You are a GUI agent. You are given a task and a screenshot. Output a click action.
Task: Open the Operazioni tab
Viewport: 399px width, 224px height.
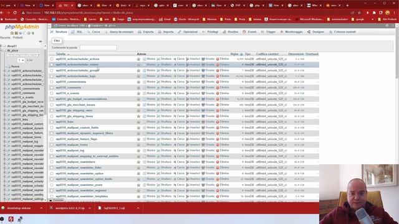(x=188, y=32)
